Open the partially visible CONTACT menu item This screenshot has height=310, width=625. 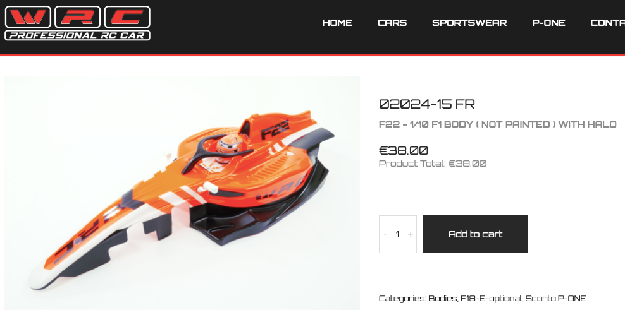(607, 23)
